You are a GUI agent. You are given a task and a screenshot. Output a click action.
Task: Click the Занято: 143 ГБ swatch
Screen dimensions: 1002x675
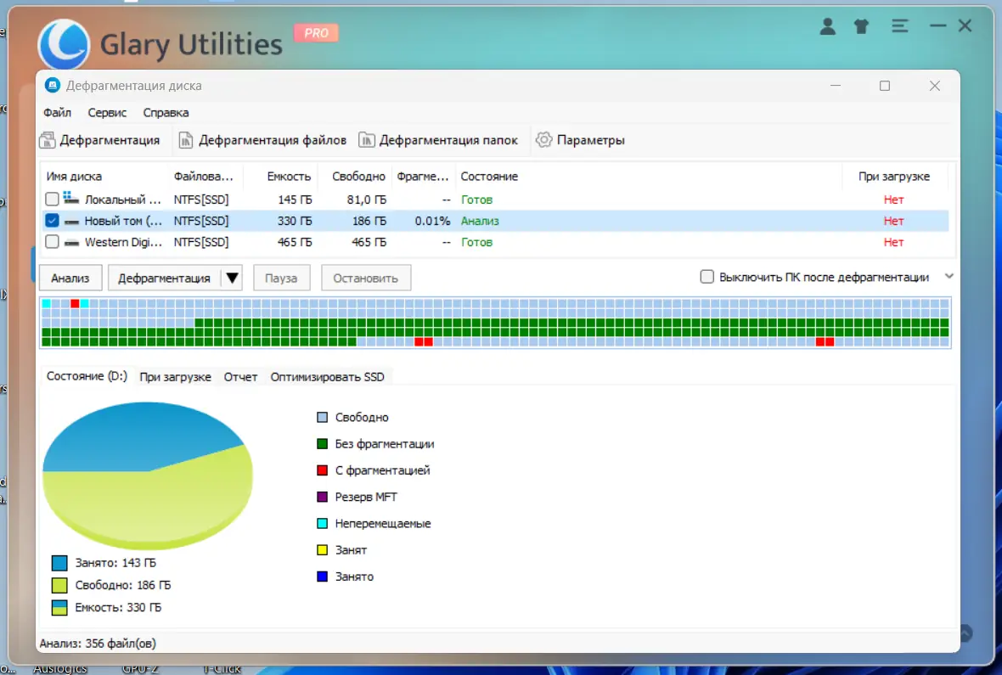click(59, 563)
